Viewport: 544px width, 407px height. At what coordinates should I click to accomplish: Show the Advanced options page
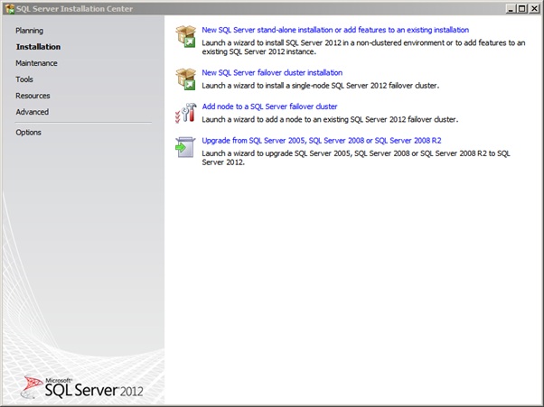coord(32,112)
